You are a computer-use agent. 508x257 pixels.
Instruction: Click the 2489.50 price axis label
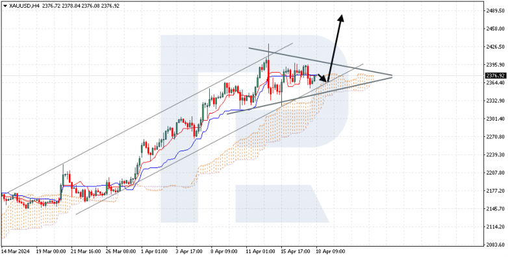(x=496, y=10)
